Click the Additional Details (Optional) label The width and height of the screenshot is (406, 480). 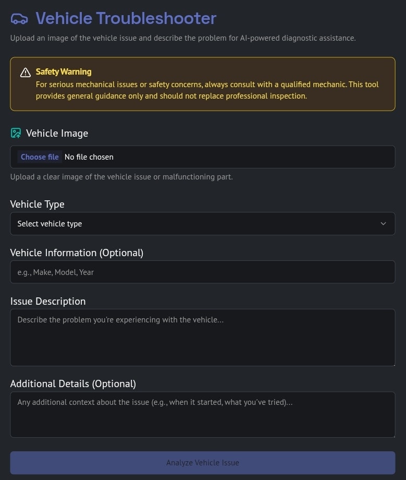pos(73,384)
